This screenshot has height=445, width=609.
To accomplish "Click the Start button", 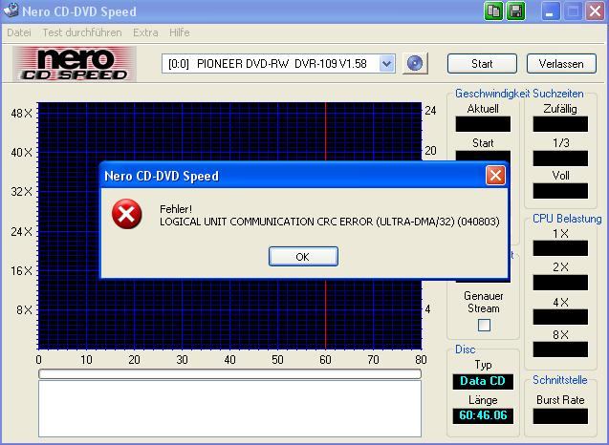I will tap(482, 64).
